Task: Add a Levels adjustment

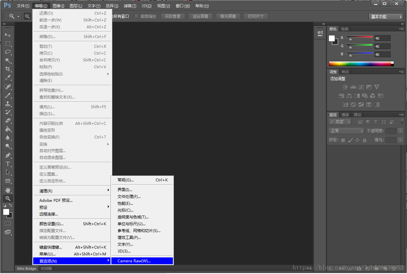Action: 353,87
